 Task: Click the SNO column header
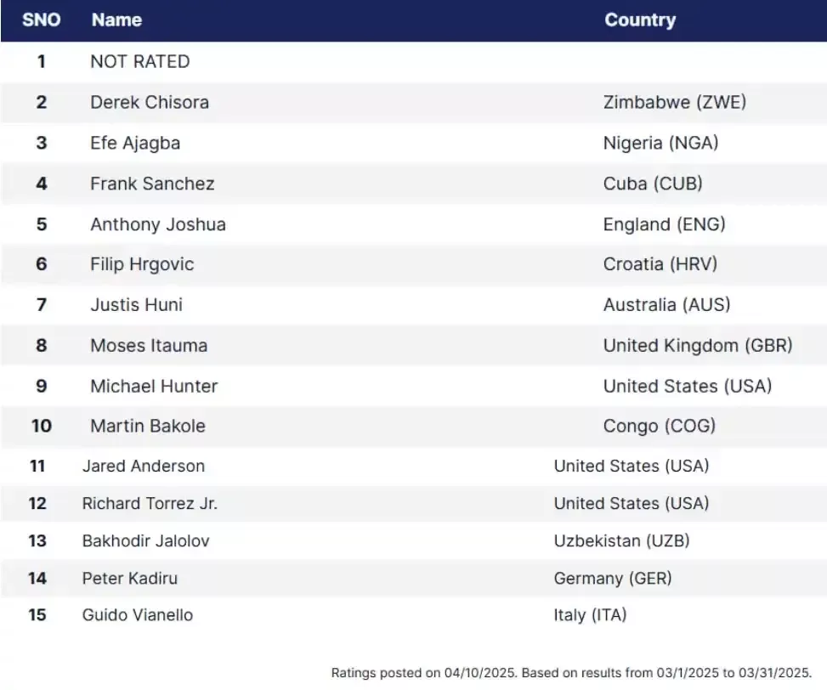pyautogui.click(x=41, y=20)
